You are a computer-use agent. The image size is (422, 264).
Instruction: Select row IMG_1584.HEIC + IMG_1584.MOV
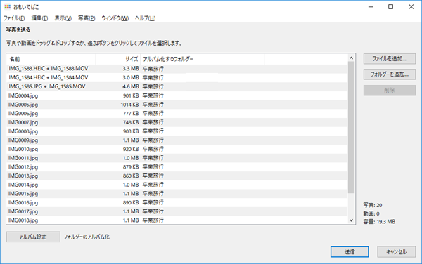[x=177, y=78]
